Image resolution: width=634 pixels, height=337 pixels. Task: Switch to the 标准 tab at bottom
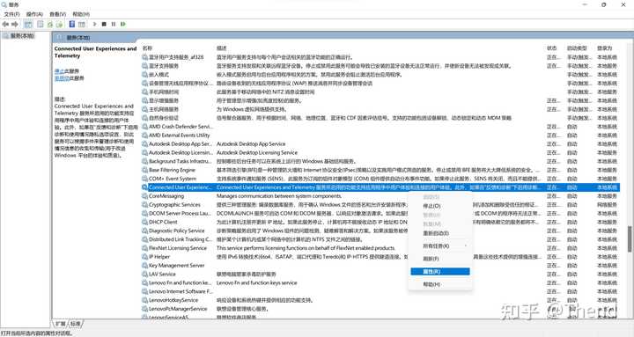(x=75, y=324)
